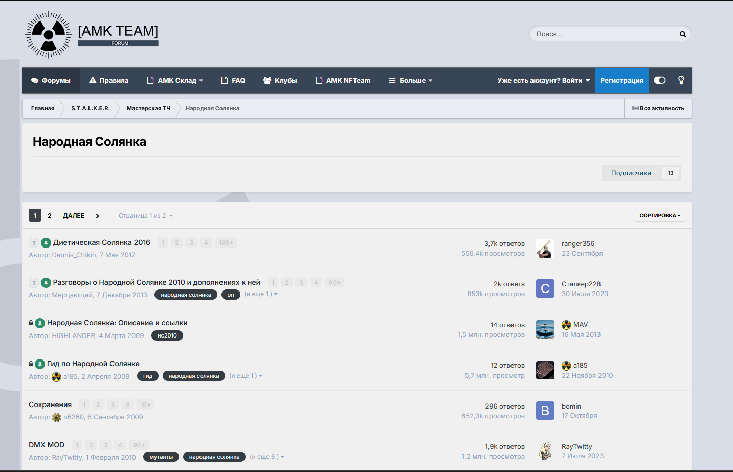Go to Мастерская ТЧ breadcrumb
Image resolution: width=733 pixels, height=472 pixels.
[x=148, y=108]
